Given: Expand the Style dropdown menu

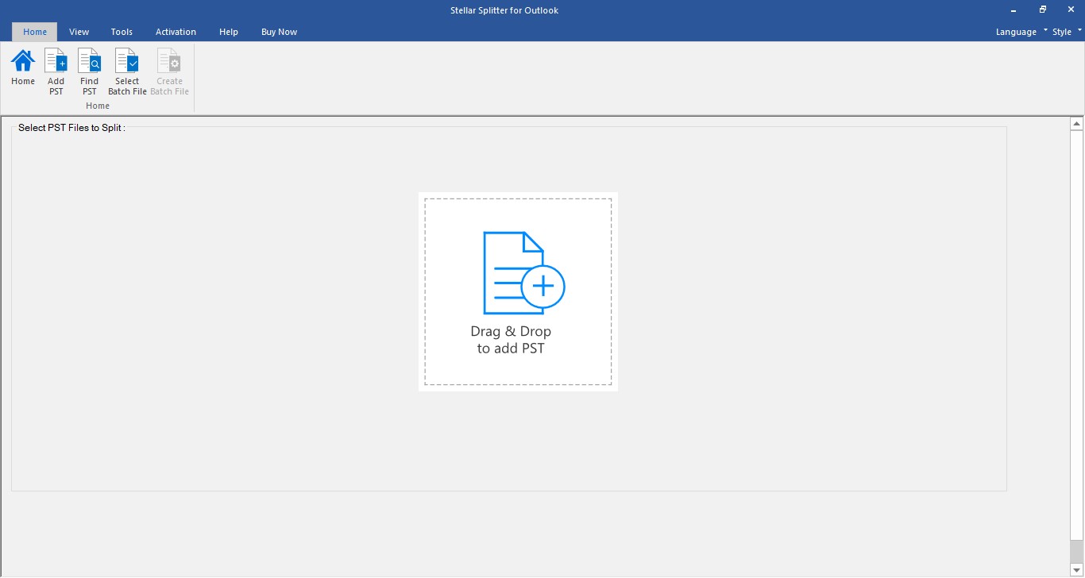Looking at the screenshot, I should click(1067, 32).
